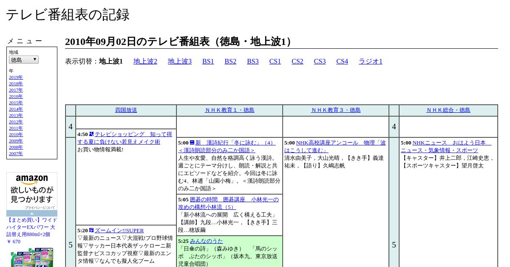Switch to BS1 listing

208,61
